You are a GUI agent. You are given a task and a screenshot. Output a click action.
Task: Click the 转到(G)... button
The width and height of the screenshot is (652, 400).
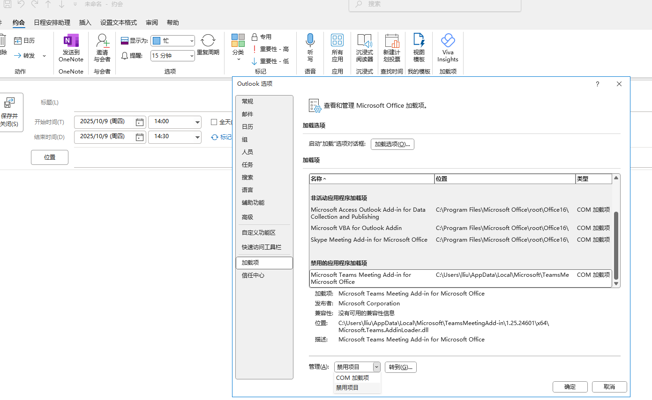coord(400,367)
